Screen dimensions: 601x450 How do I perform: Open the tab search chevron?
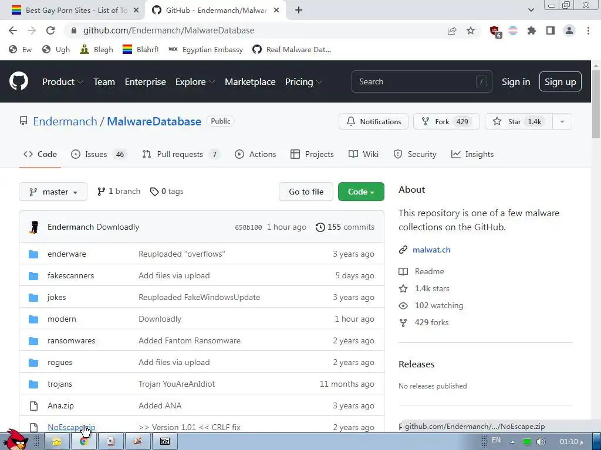point(531,10)
